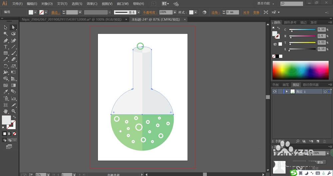
Task: Select the Artboard tool
Action: pyautogui.click(x=6, y=105)
